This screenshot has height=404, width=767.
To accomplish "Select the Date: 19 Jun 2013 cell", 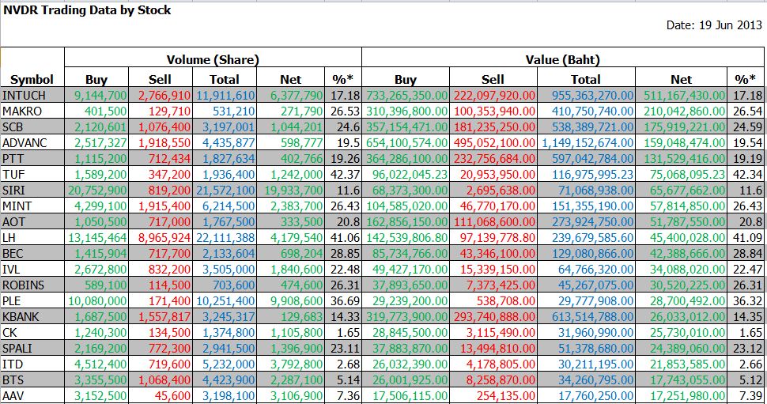I will [x=714, y=25].
